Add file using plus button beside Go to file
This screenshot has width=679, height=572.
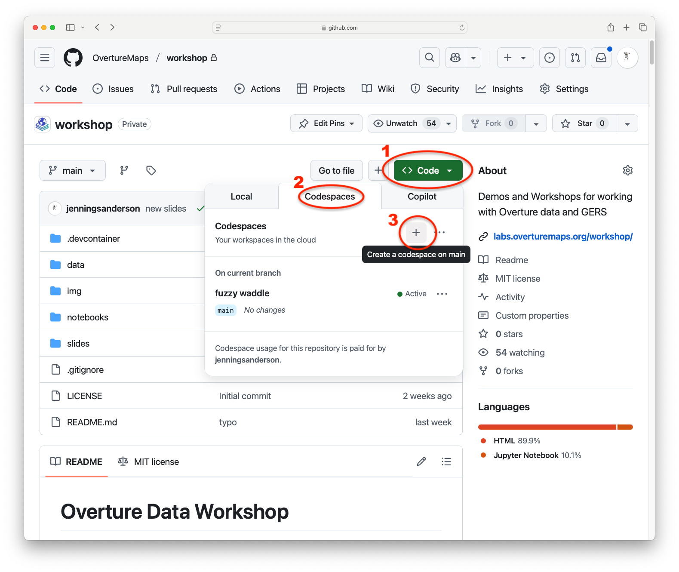point(378,170)
